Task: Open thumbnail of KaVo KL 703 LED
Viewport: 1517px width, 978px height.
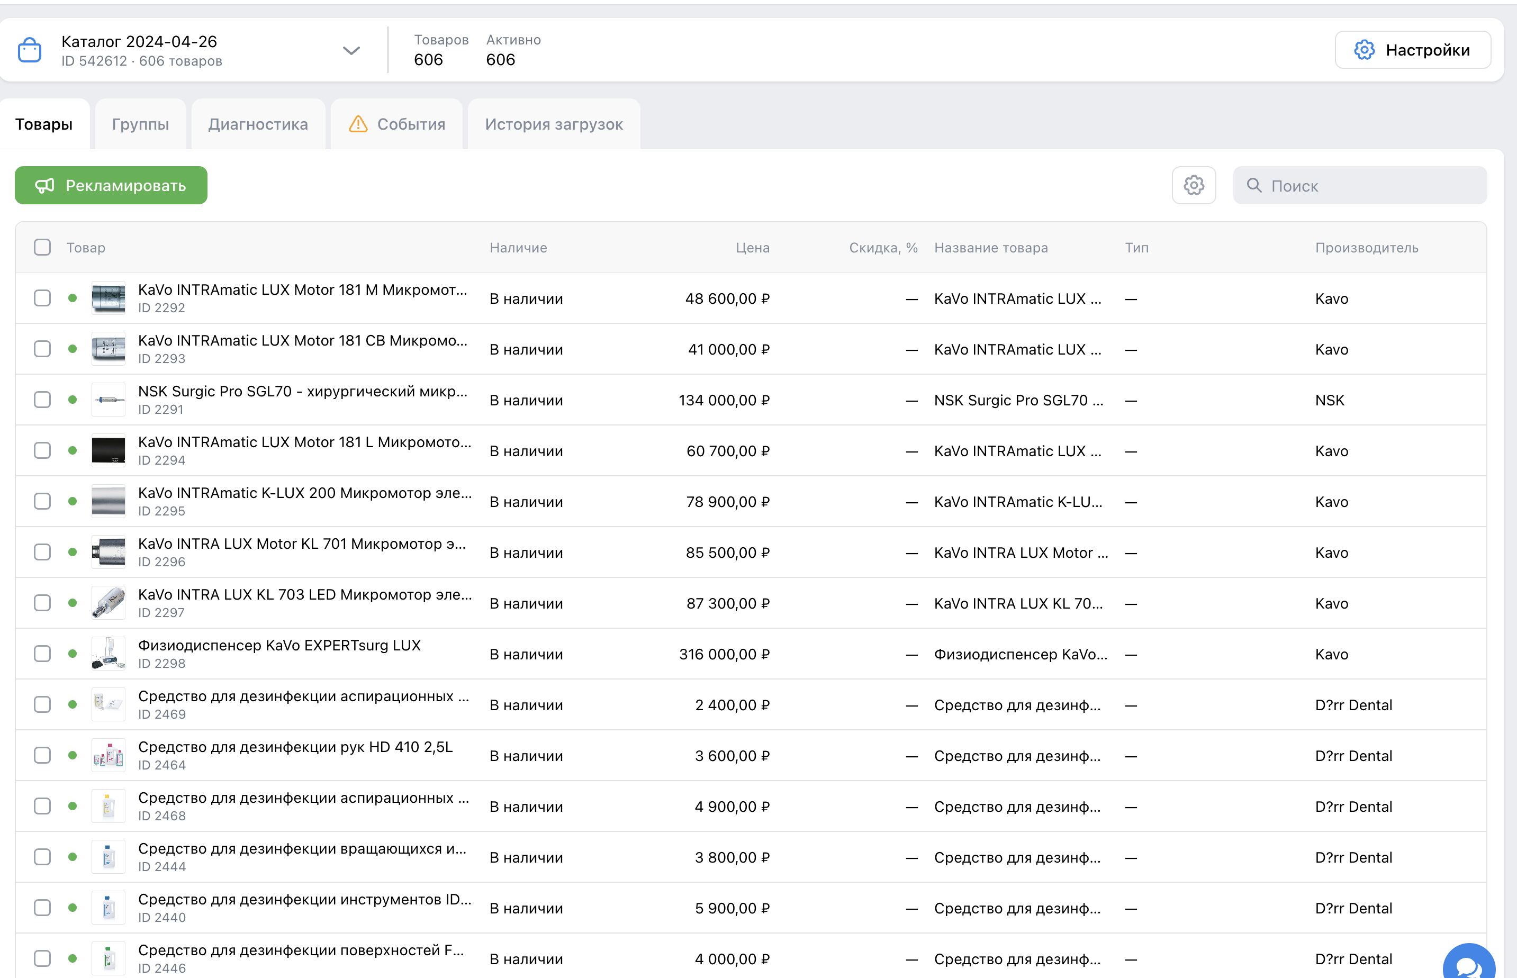Action: coord(109,603)
